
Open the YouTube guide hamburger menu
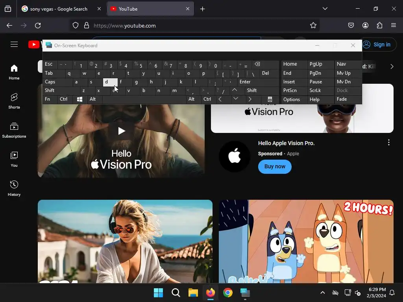(14, 44)
